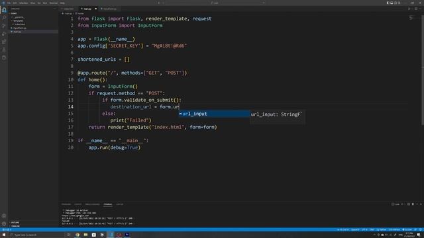Switch to the InputForm.py editor tab
Image resolution: width=424 pixels, height=238 pixels.
point(109,9)
